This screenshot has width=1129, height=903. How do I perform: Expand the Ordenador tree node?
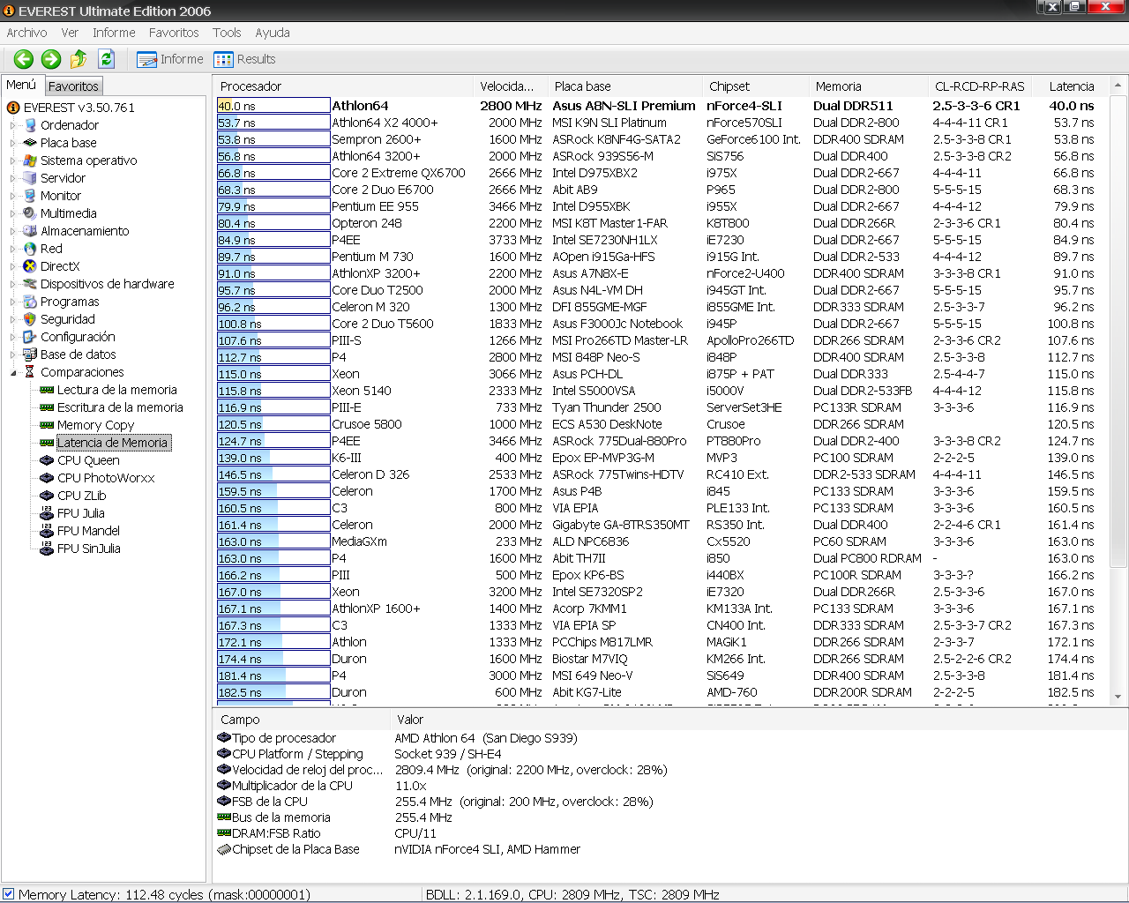tap(13, 125)
